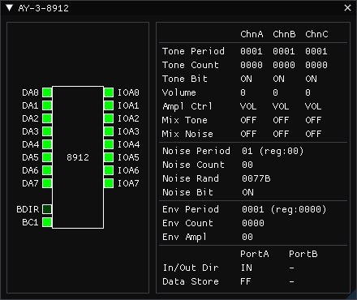Click the Tone Period row label

point(193,51)
